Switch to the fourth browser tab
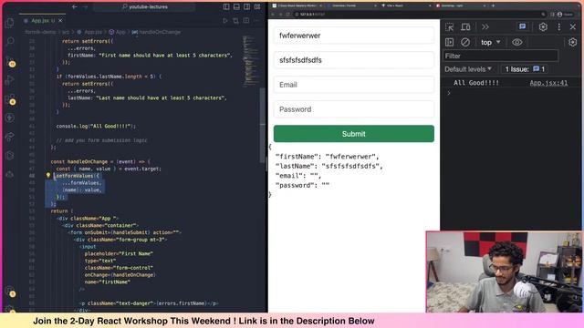584x328 pixels. tap(461, 6)
